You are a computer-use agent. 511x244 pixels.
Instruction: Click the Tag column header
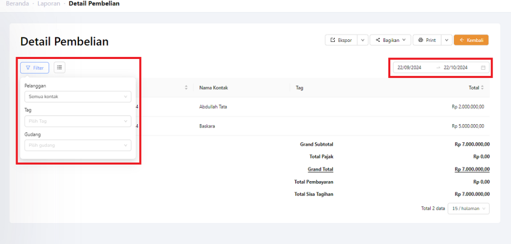coord(299,88)
